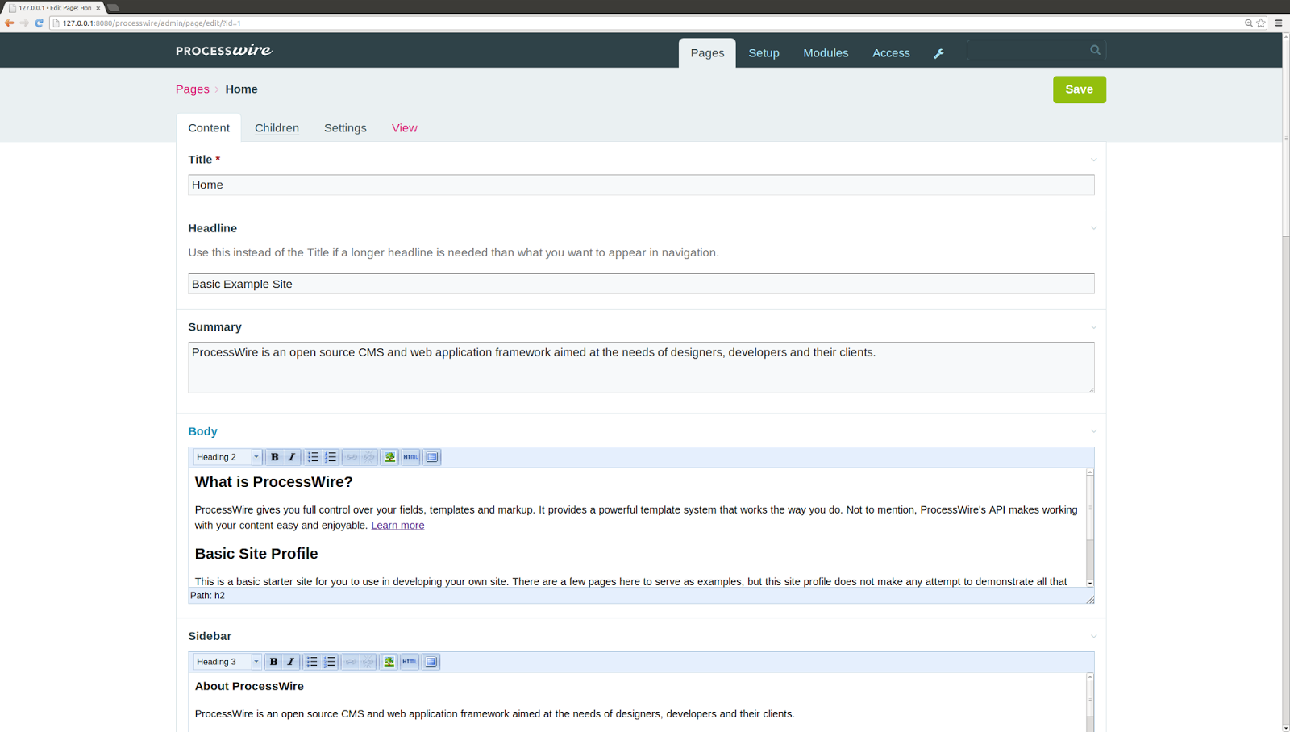Reload the page with browser refresh icon
Image resolution: width=1290 pixels, height=732 pixels.
tap(39, 23)
